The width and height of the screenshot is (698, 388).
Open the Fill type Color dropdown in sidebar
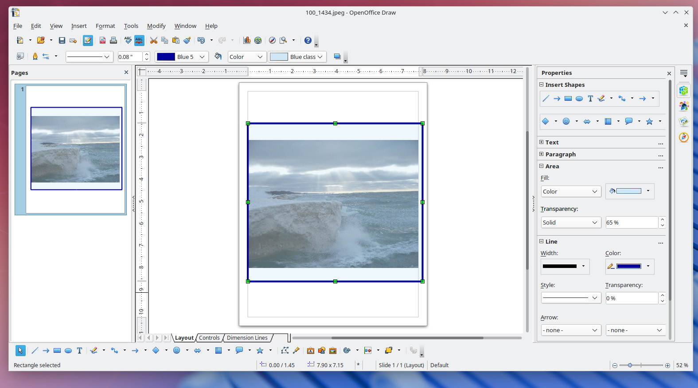(571, 191)
